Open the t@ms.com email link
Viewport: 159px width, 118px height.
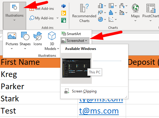pos(99,111)
